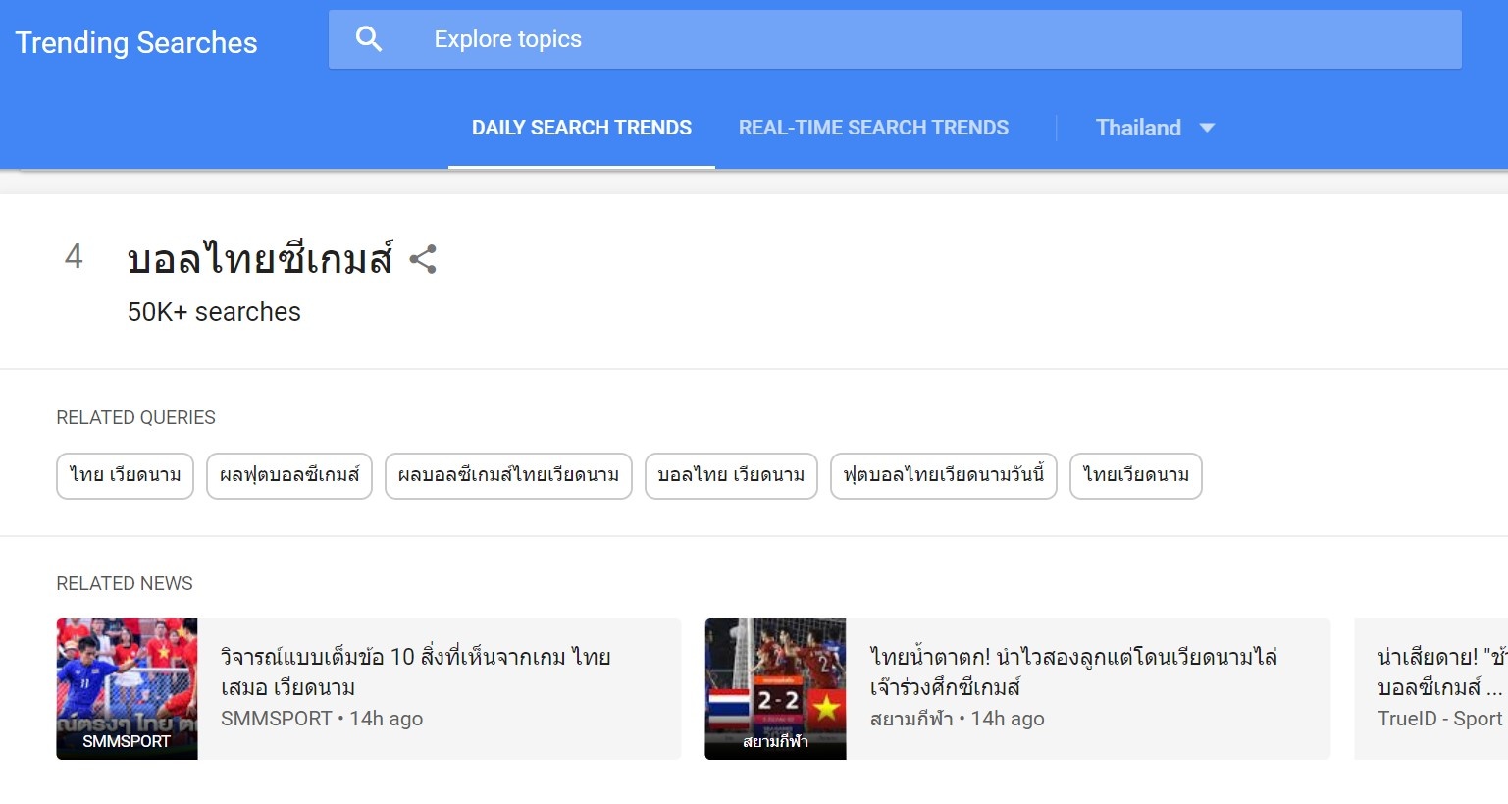Image resolution: width=1508 pixels, height=804 pixels.
Task: Select the "บอลไทย เวียดนาม" related search
Action: [730, 476]
